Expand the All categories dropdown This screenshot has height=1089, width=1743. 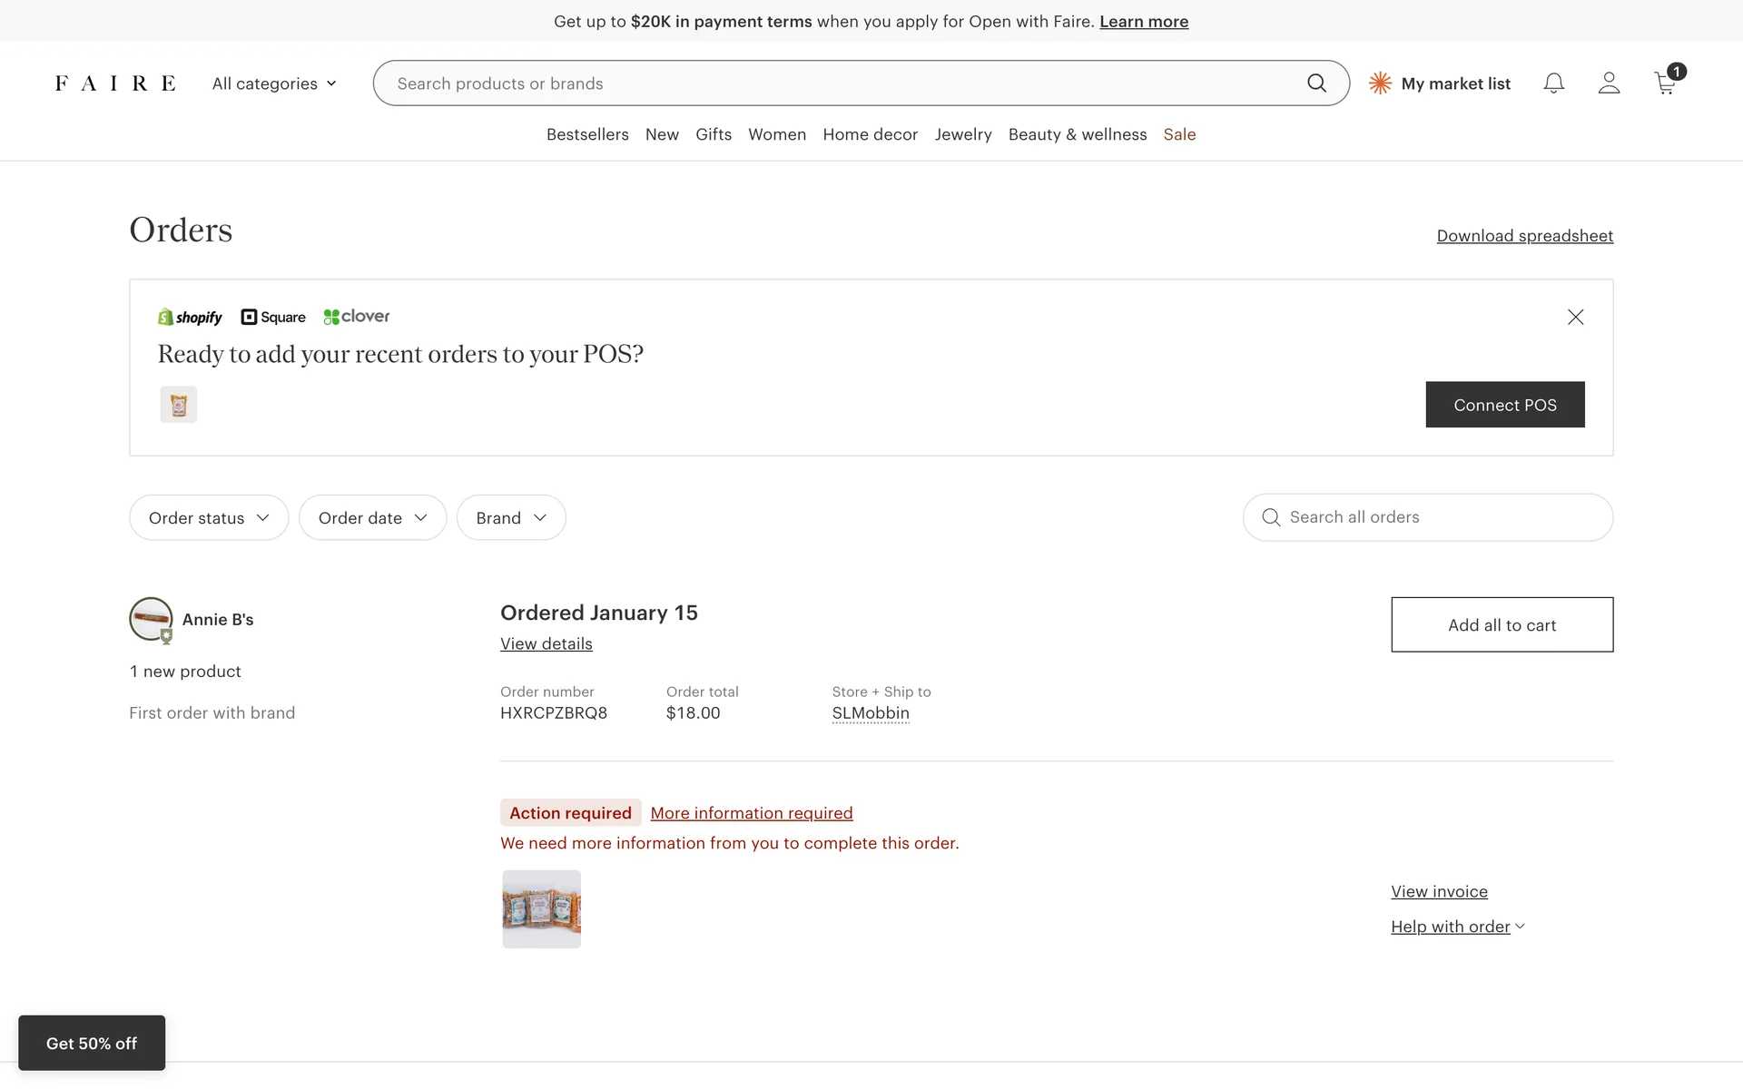tap(274, 83)
